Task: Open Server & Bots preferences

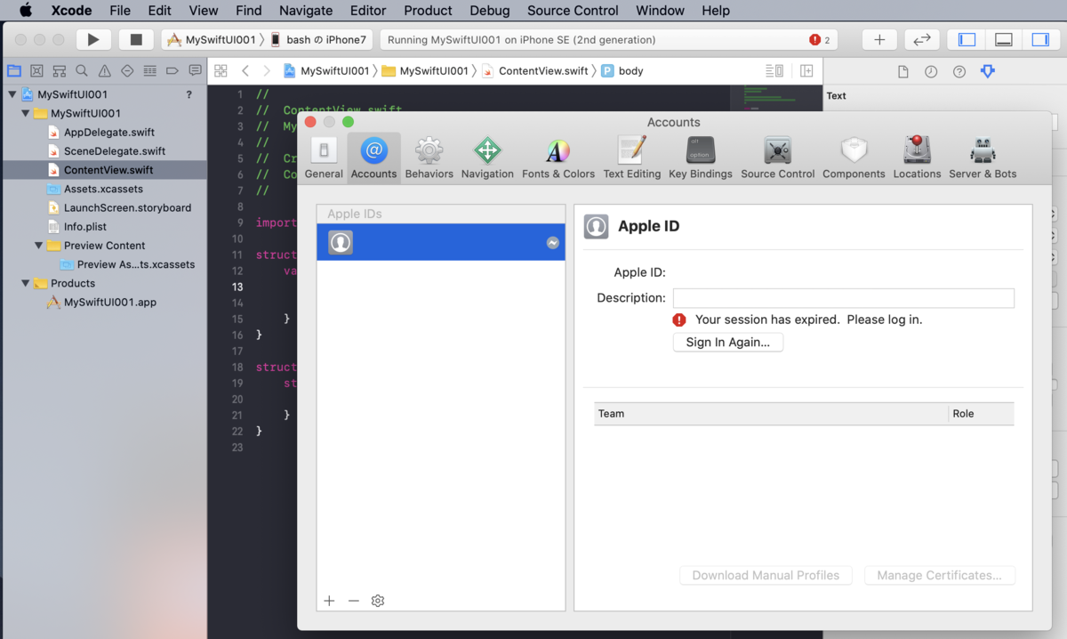Action: [x=983, y=158]
